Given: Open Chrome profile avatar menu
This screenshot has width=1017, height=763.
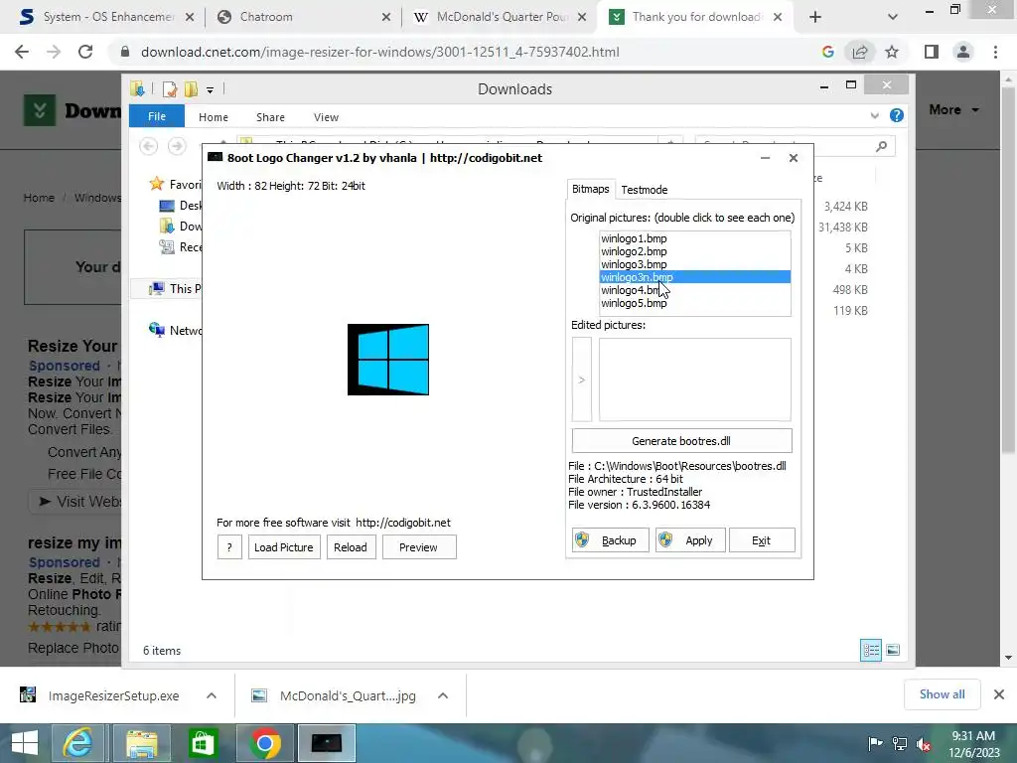Looking at the screenshot, I should coord(963,52).
